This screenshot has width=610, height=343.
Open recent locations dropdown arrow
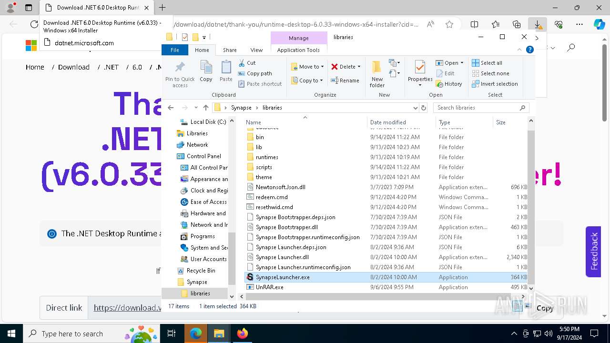point(196,108)
